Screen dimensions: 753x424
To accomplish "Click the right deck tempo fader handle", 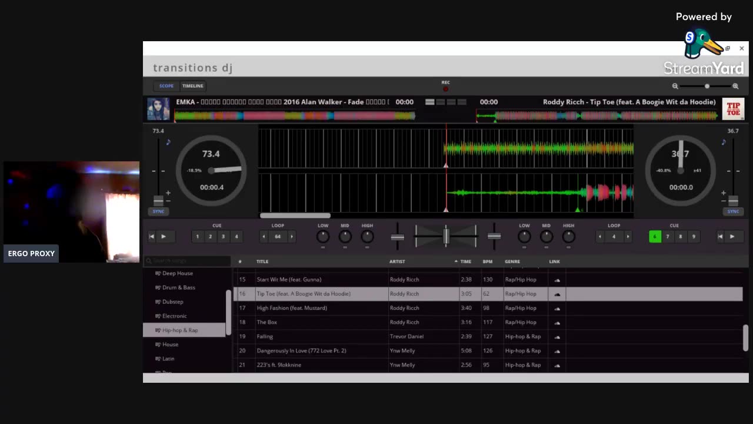I will 733,201.
